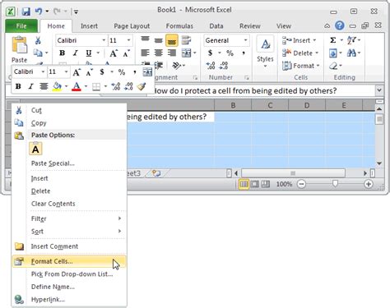Click the Find & Select binoculars icon
Image resolution: width=390 pixels, height=308 pixels.
click(351, 53)
